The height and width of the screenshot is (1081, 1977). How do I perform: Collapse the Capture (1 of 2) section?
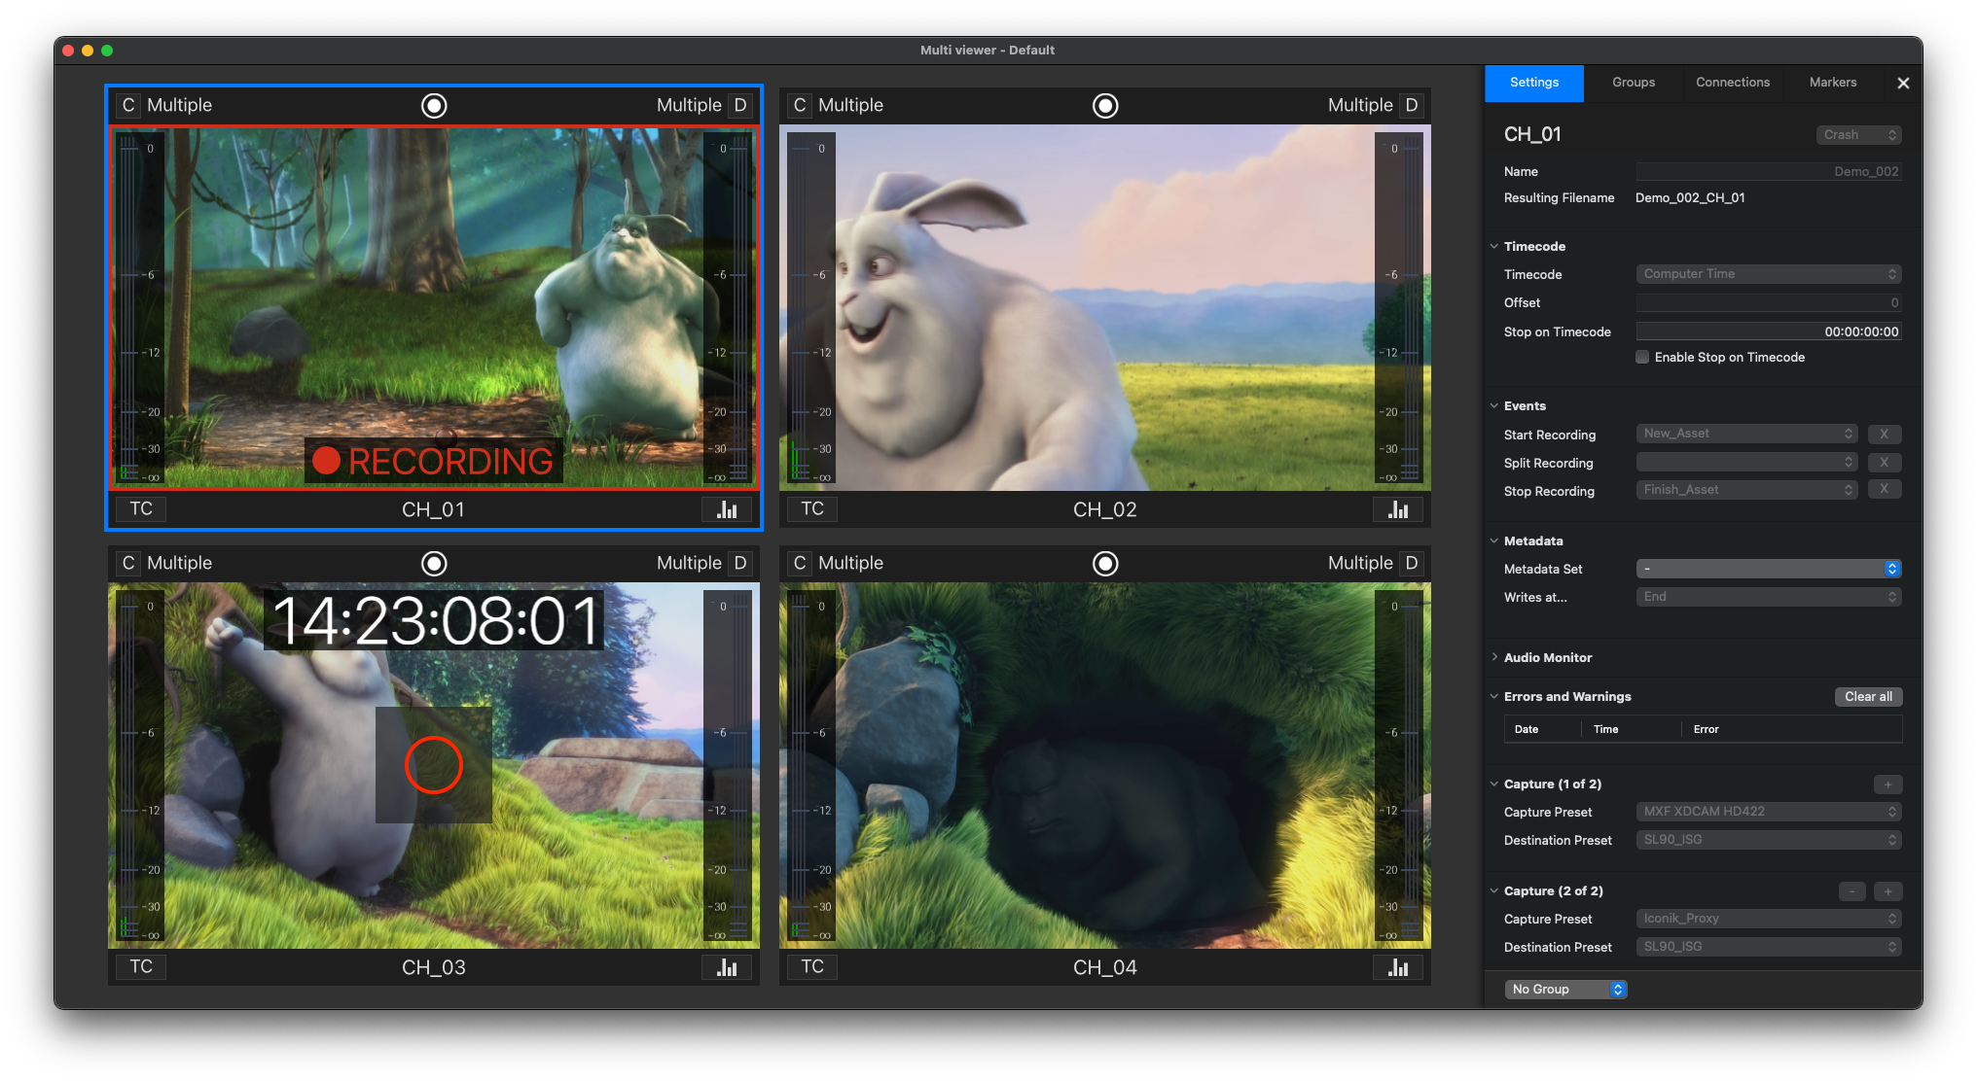[1494, 784]
